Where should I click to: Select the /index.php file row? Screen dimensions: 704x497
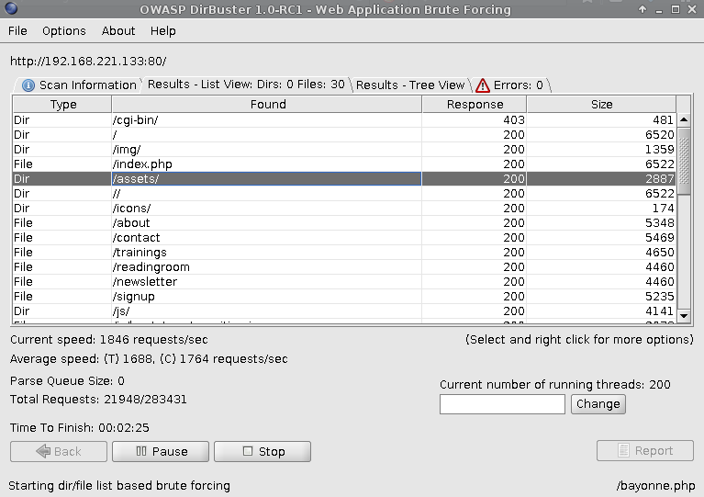344,164
